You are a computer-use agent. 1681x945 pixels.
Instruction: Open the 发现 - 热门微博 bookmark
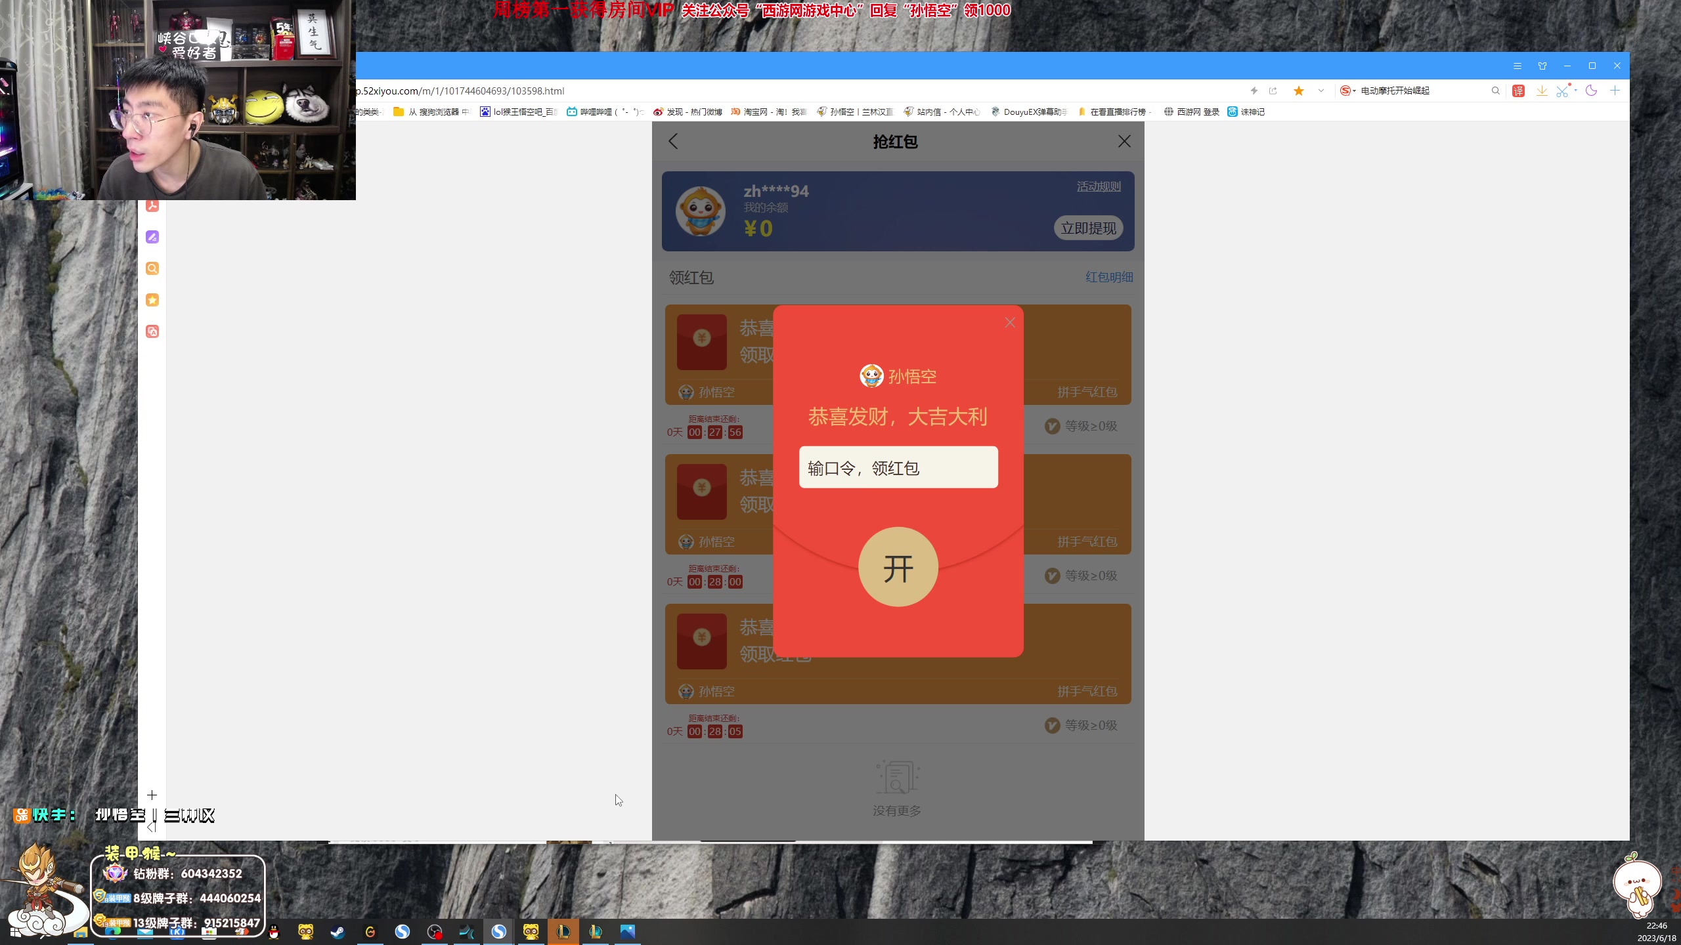(x=688, y=112)
